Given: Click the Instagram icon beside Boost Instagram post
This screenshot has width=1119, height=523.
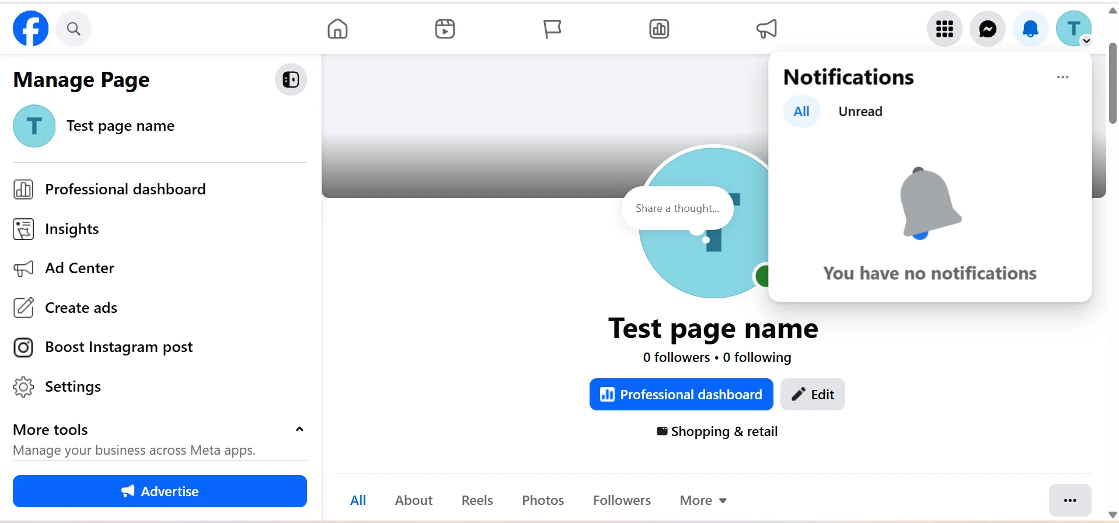Looking at the screenshot, I should point(23,347).
